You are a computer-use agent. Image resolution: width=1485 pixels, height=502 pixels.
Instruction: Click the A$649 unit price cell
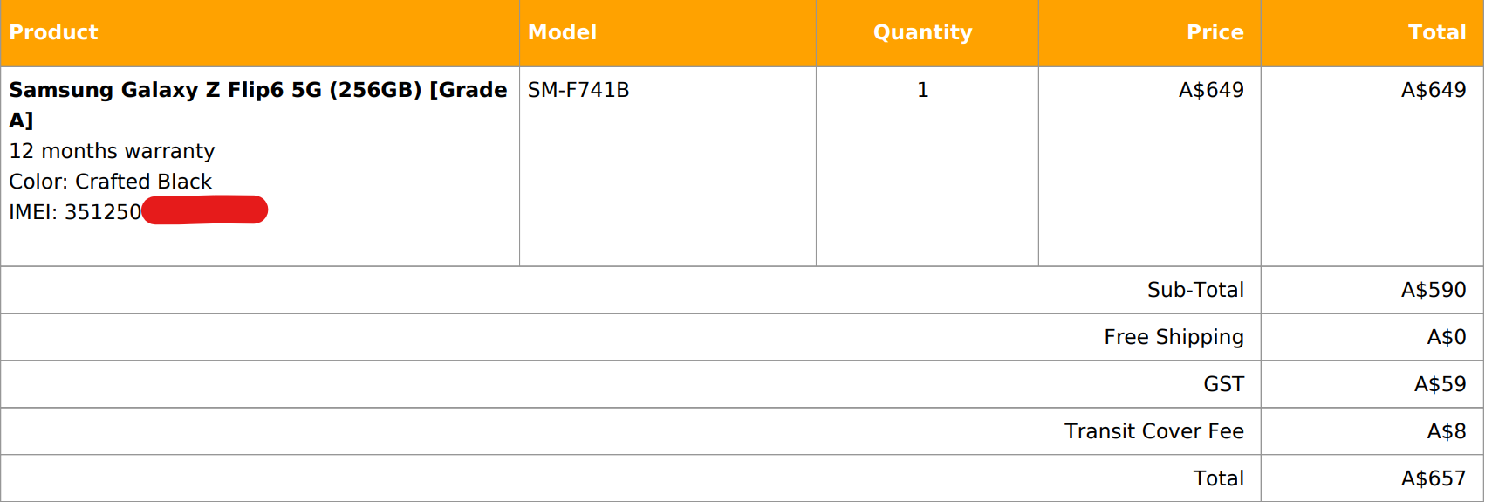[x=1211, y=90]
